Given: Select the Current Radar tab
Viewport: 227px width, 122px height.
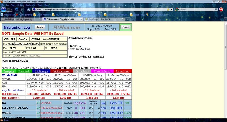Looking at the screenshot, I should point(102,71).
